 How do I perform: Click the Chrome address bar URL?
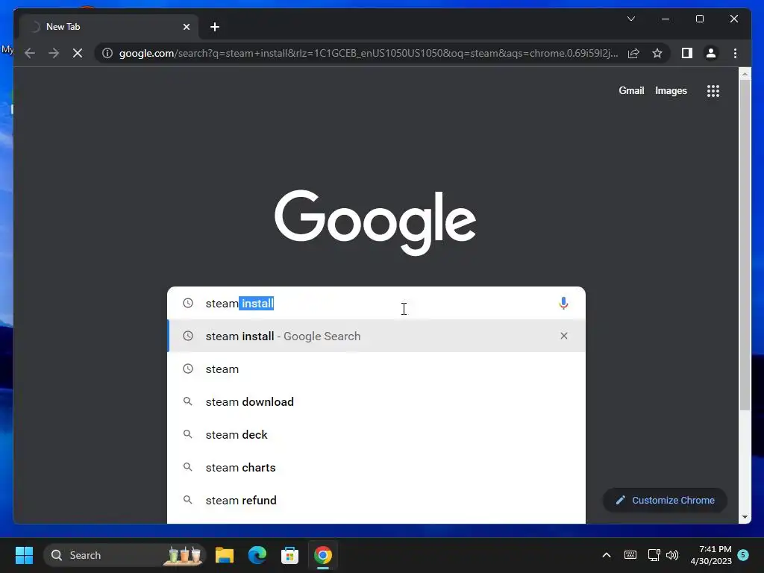(x=369, y=53)
